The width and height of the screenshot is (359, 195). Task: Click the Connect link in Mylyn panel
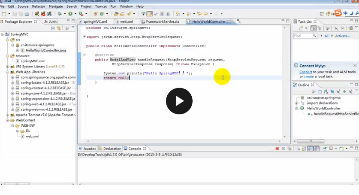pos(306,72)
